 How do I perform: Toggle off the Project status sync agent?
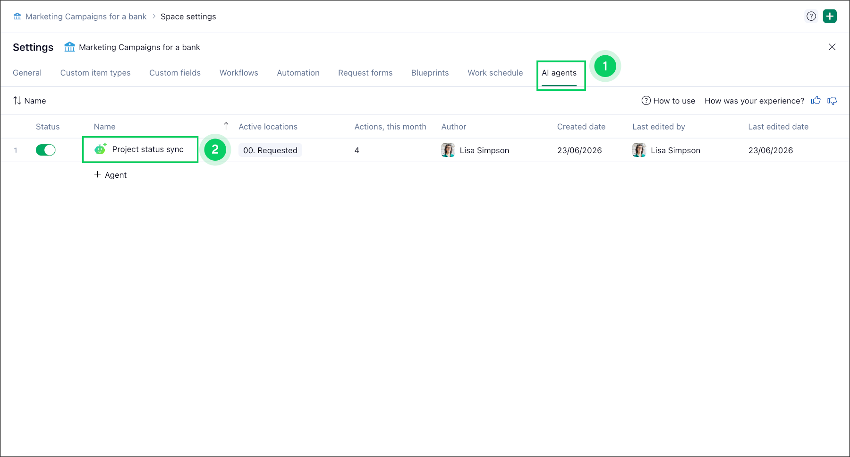tap(46, 150)
